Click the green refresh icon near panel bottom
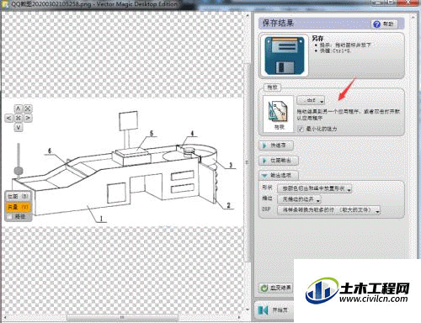 pos(264,288)
